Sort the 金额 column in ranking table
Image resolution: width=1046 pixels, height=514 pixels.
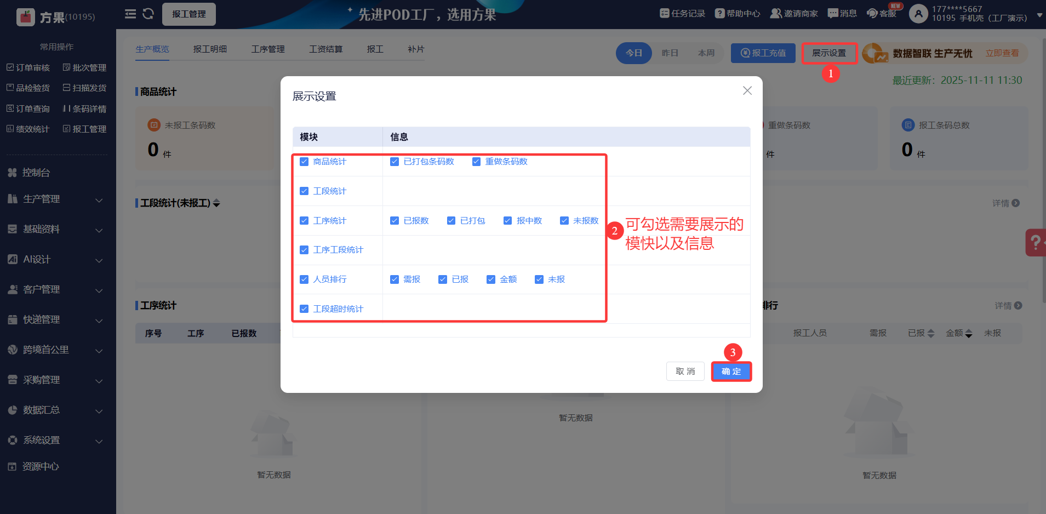tap(969, 333)
